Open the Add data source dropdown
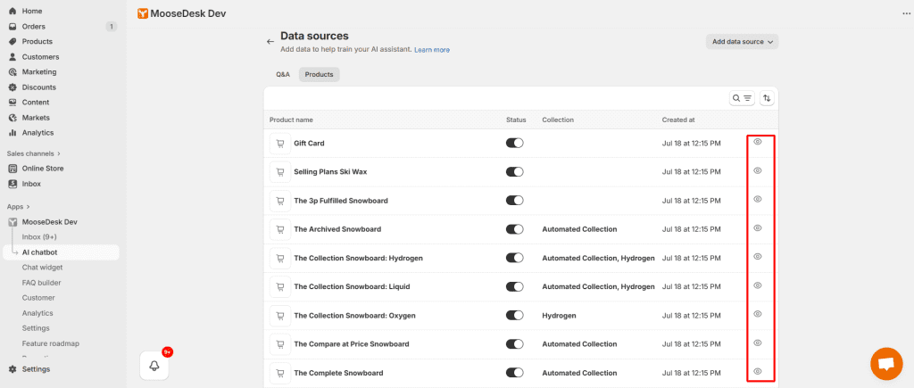The width and height of the screenshot is (914, 388). [x=742, y=42]
